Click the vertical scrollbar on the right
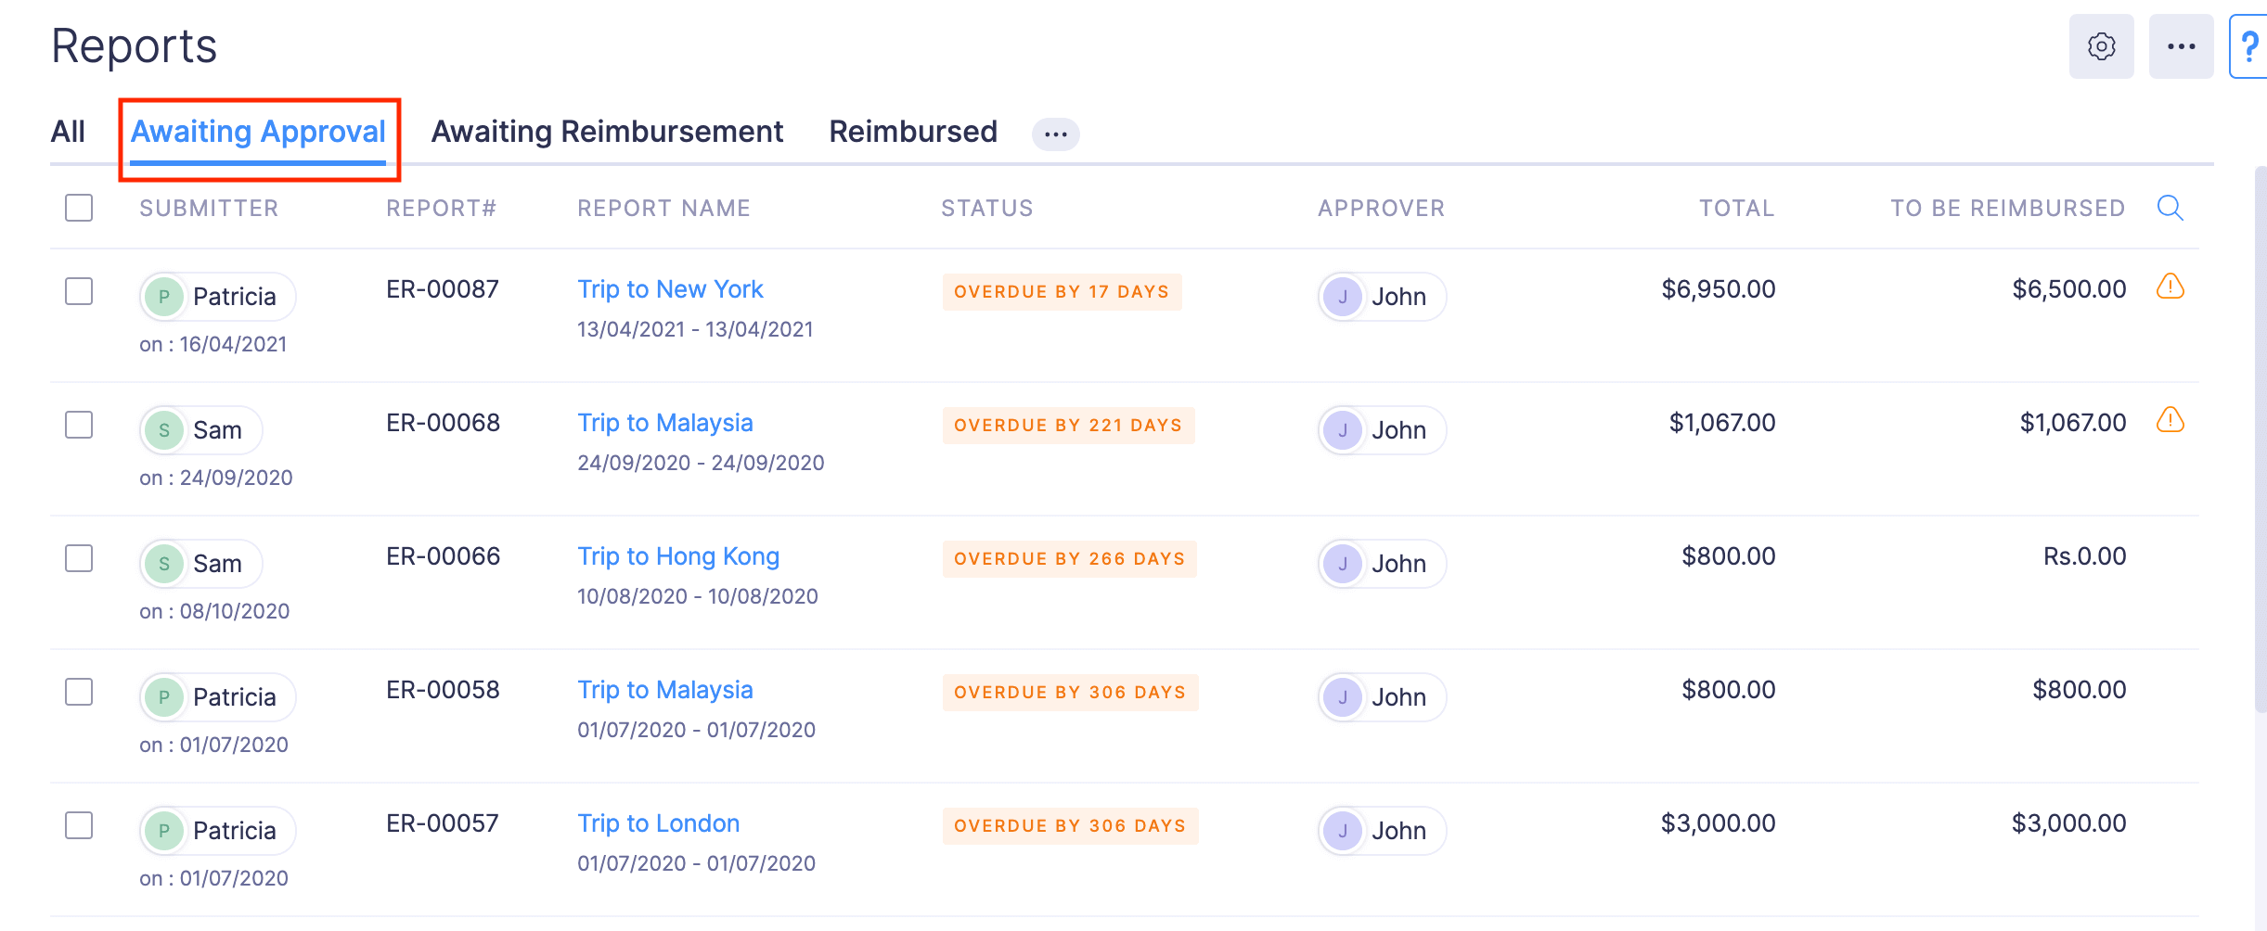Viewport: 2267px width, 931px height. 2261,445
